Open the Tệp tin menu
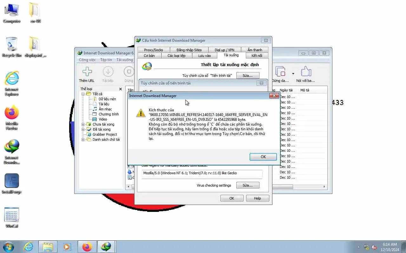 pos(106,60)
